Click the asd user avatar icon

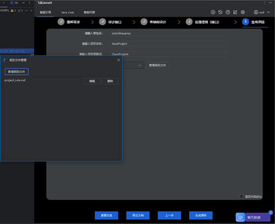[x=256, y=12]
